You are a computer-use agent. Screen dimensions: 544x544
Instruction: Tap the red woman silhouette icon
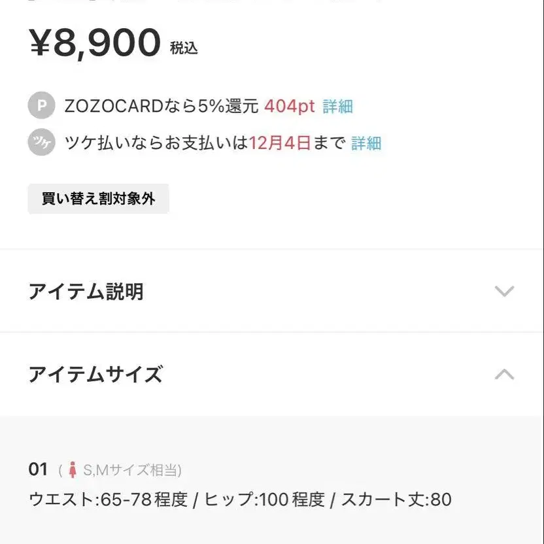click(73, 470)
